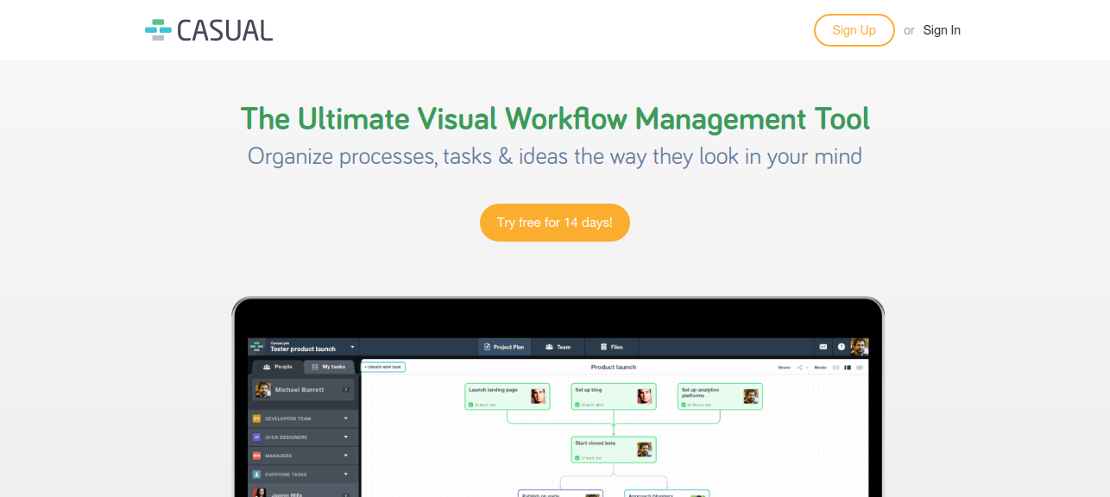
Task: Toggle checkbox on Start closed beta task
Action: (x=577, y=457)
